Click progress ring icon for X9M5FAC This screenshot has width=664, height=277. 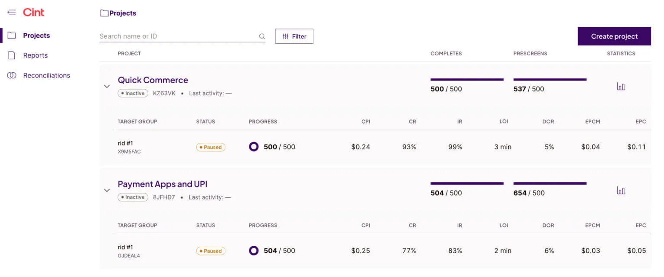[254, 147]
